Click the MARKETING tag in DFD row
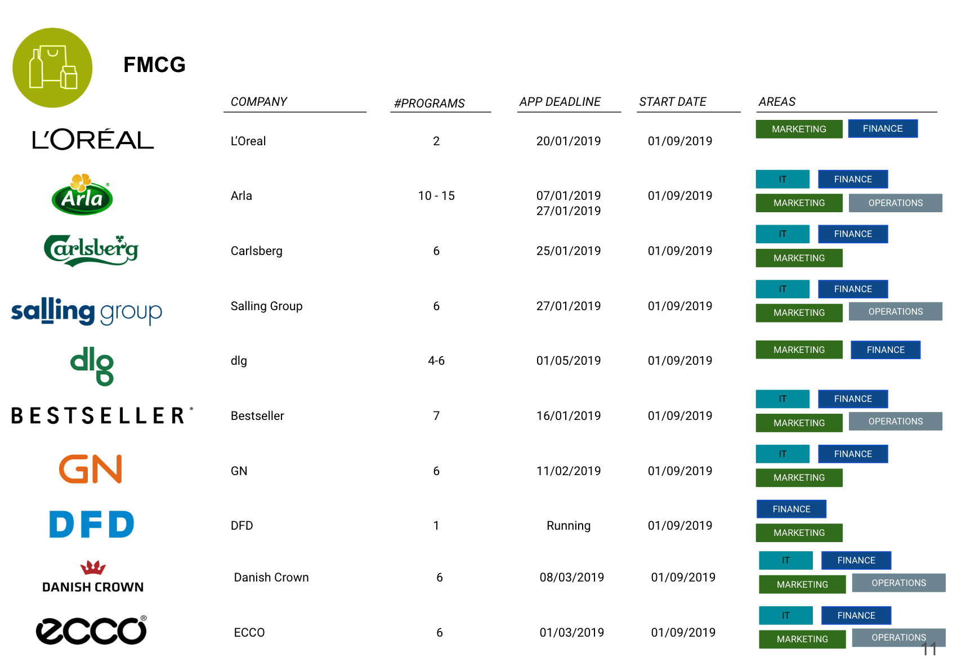The height and width of the screenshot is (671, 957). click(x=799, y=533)
